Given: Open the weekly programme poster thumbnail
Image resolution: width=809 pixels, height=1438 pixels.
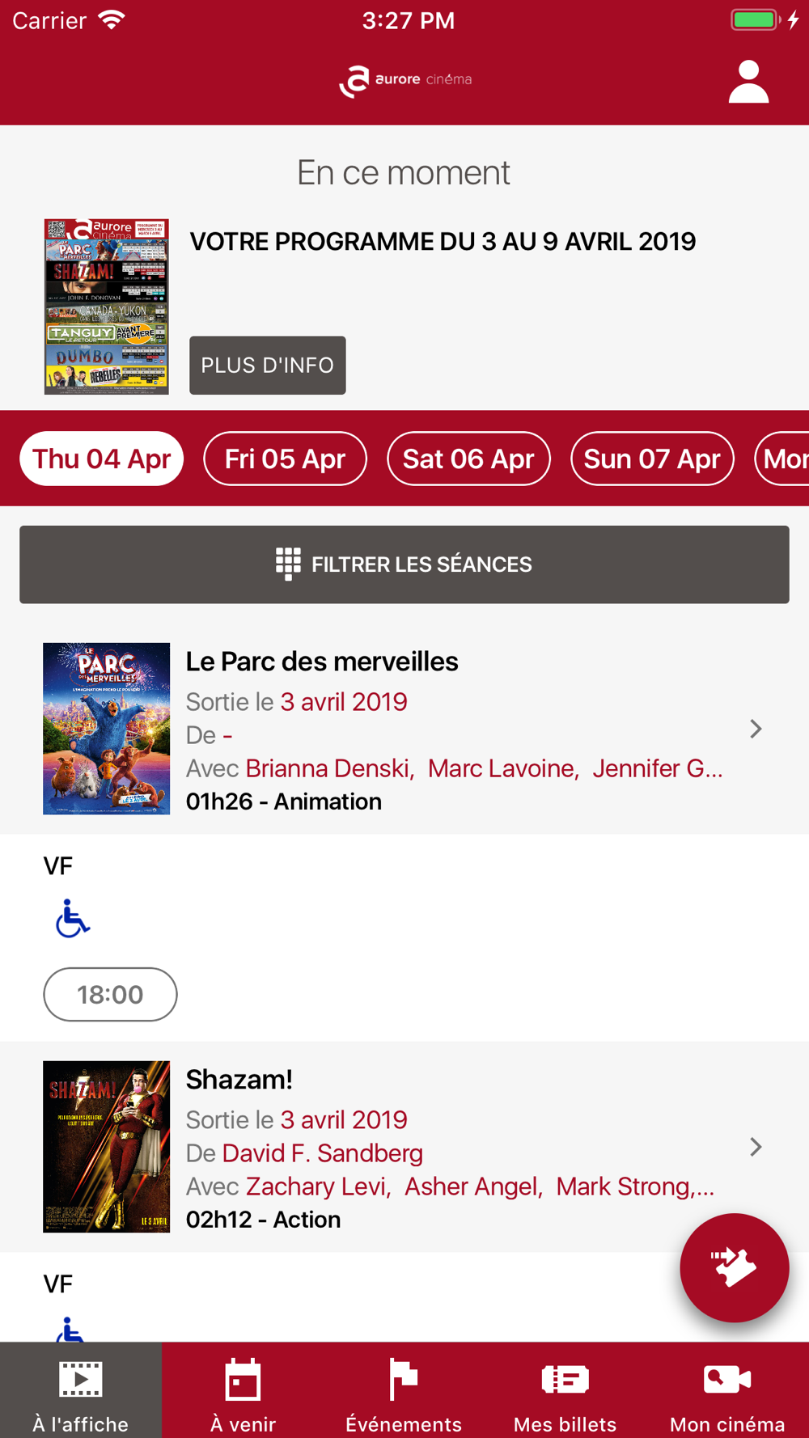Looking at the screenshot, I should click(x=107, y=307).
